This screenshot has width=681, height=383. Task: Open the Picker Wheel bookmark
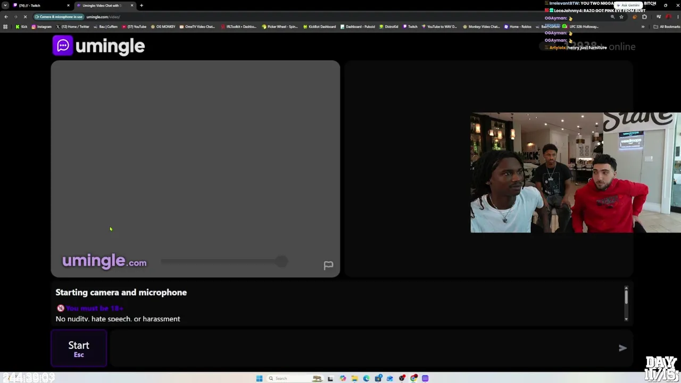(280, 27)
